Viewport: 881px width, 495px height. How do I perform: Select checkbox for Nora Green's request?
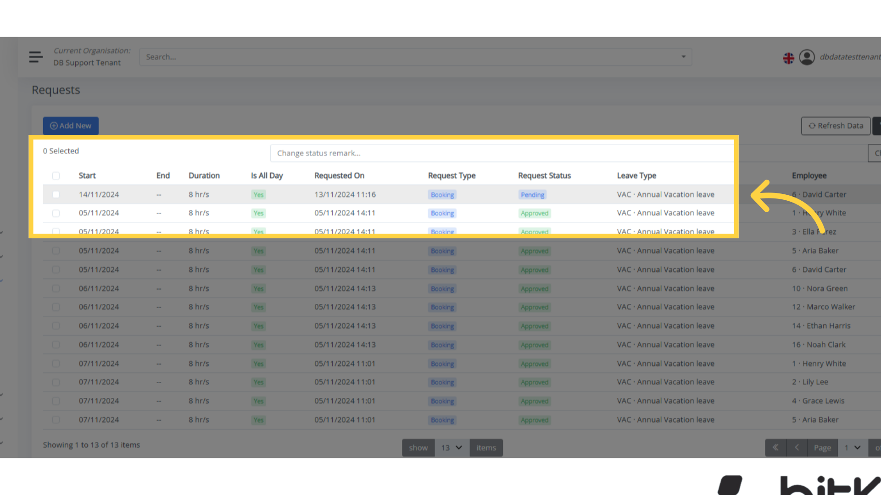pos(56,289)
